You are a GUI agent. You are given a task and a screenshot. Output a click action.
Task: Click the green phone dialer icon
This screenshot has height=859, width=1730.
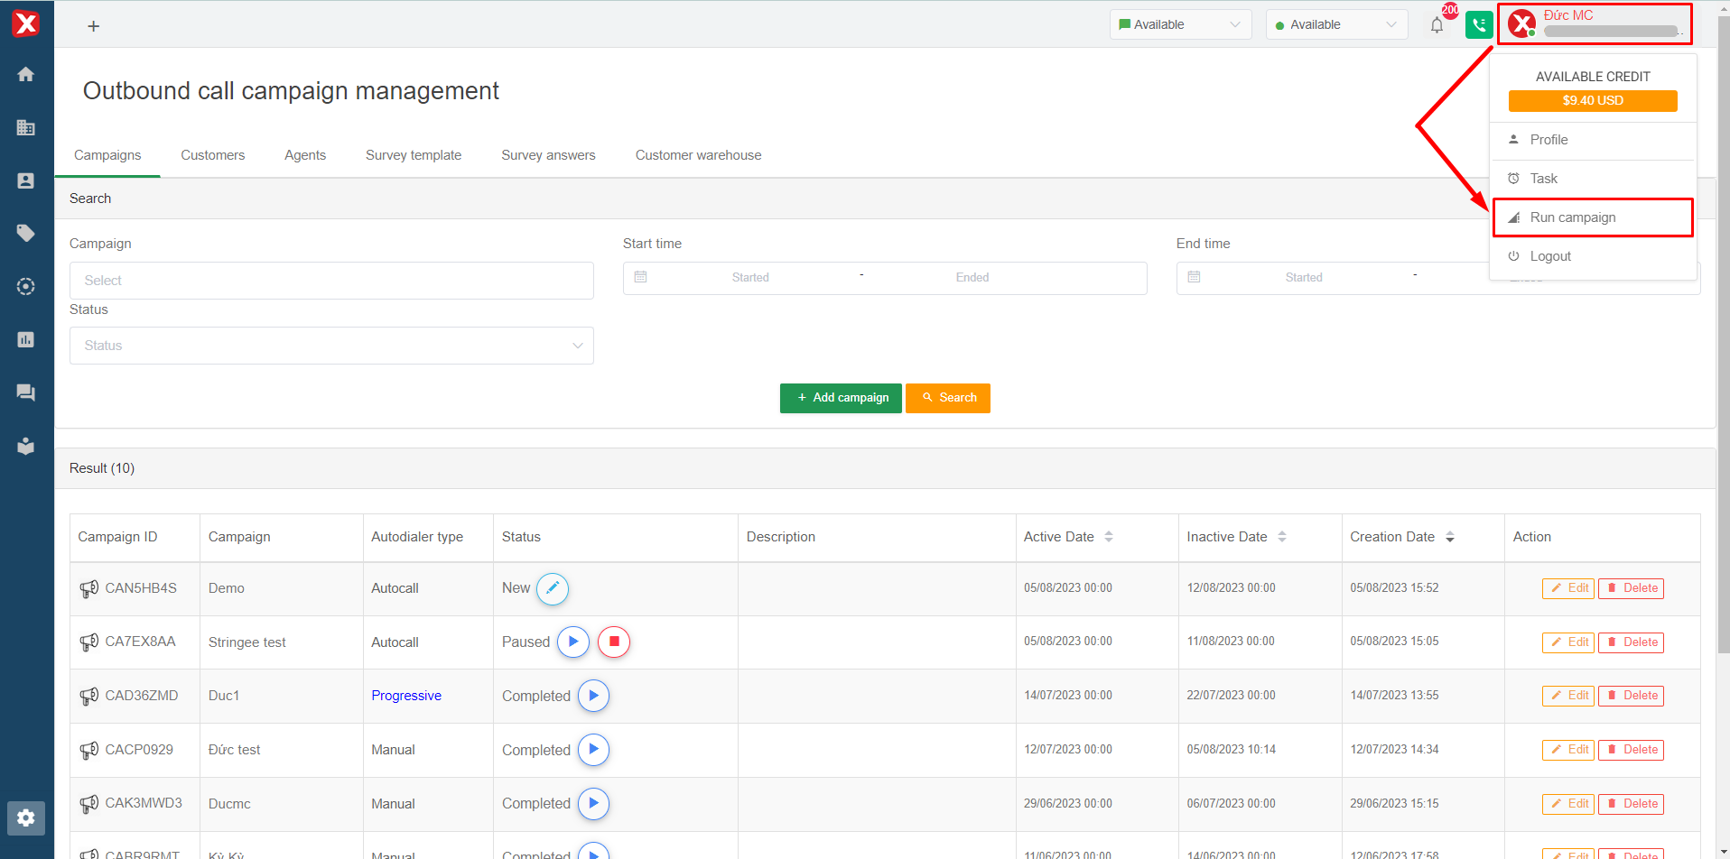click(1478, 25)
